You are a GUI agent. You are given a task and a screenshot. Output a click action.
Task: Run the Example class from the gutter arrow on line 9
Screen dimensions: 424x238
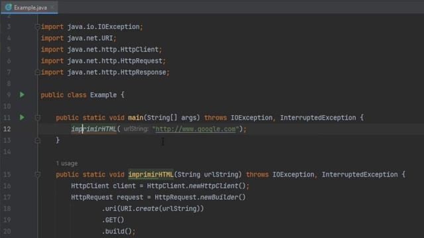point(22,95)
